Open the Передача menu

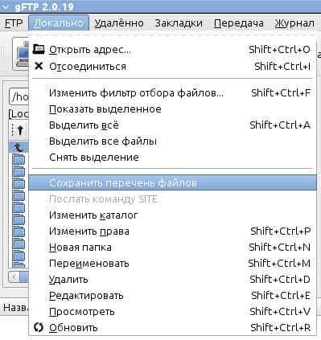coord(239,23)
